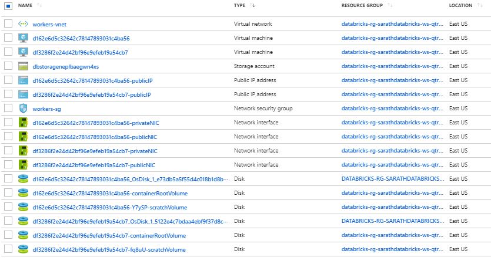This screenshot has width=491, height=264.
Task: Click the workers-vnet virtual network icon
Action: 24,24
